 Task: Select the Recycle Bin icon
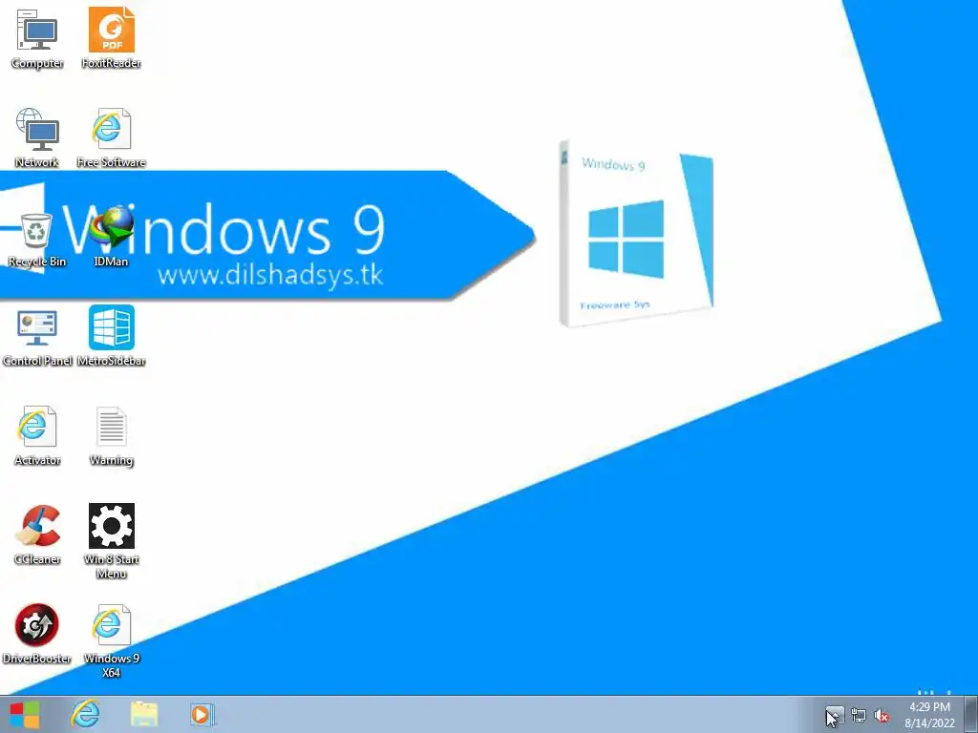pos(37,238)
